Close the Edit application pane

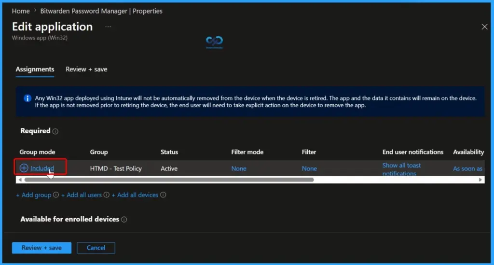tap(484, 27)
